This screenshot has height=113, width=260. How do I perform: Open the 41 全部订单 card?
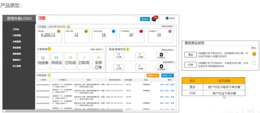[x=98, y=61]
